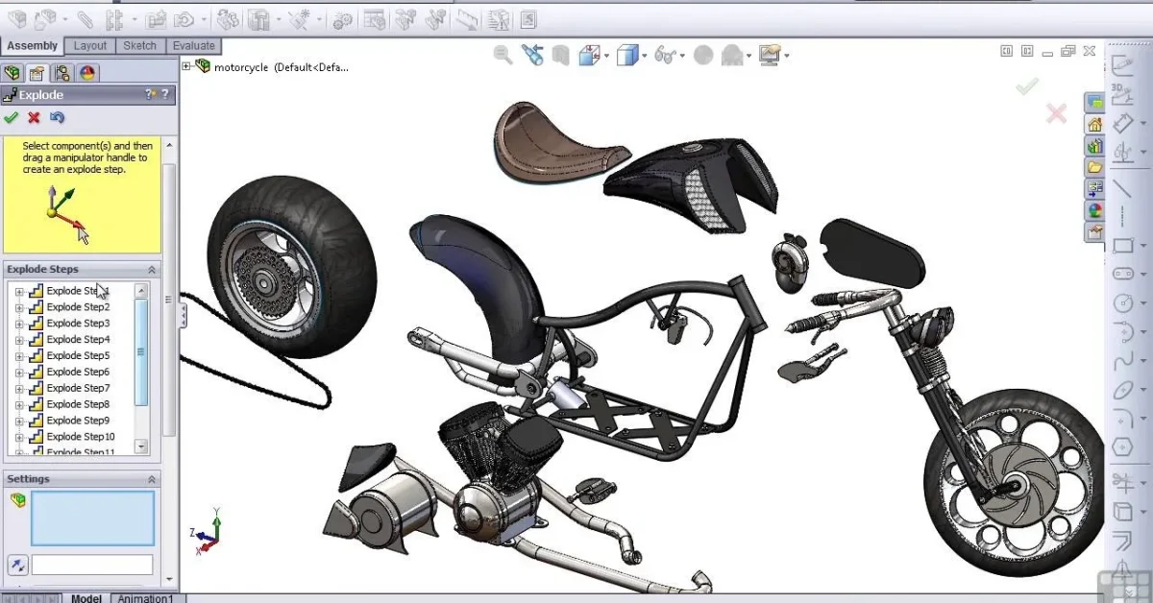The image size is (1153, 603).
Task: Open the Design Library task pane icon
Action: (1094, 145)
